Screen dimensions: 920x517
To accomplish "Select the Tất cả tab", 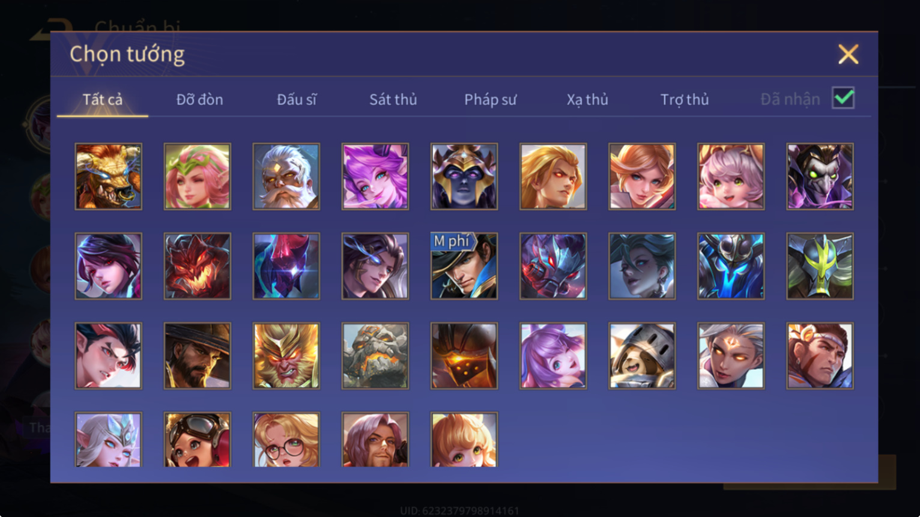I will pos(103,100).
